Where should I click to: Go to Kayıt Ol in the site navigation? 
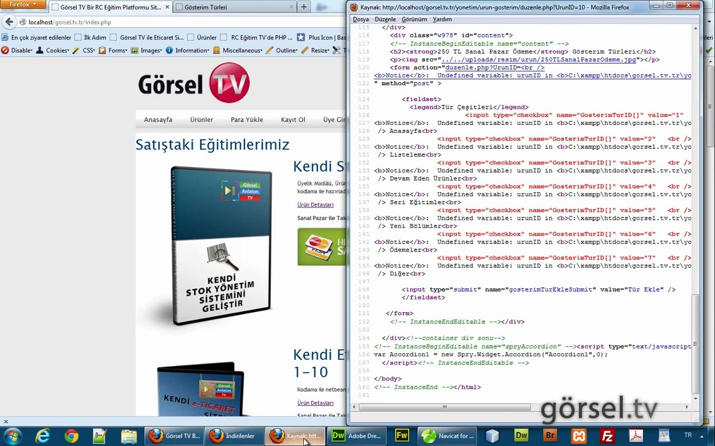(293, 120)
